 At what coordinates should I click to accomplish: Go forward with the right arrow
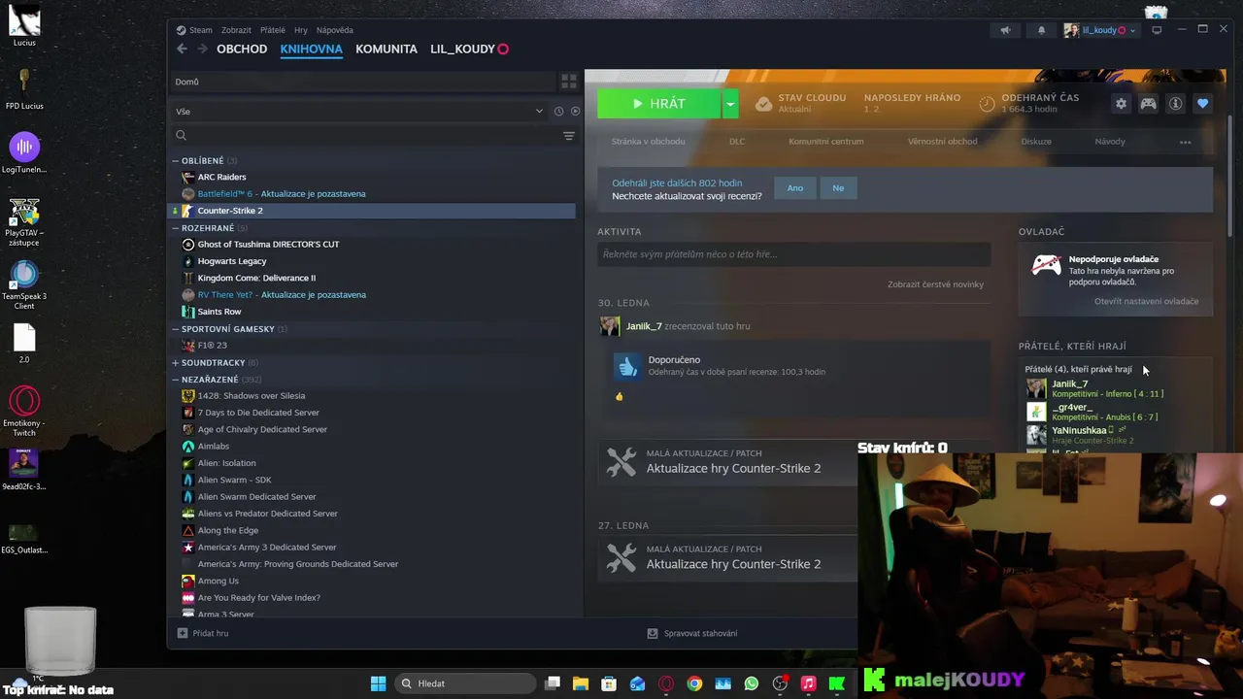point(202,49)
